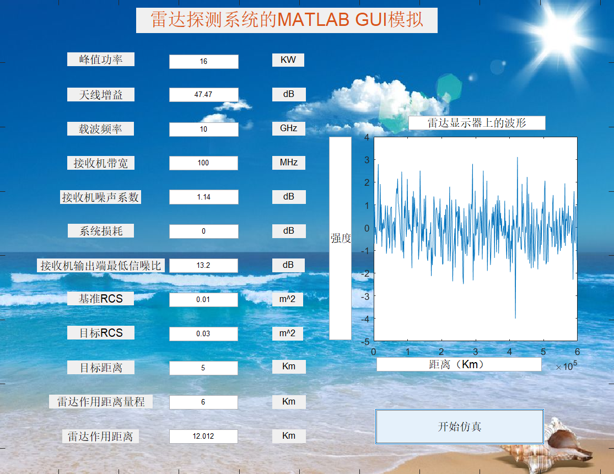Select the 雷达作用距离 result field showing 12.012
The image size is (614, 474).
click(203, 437)
